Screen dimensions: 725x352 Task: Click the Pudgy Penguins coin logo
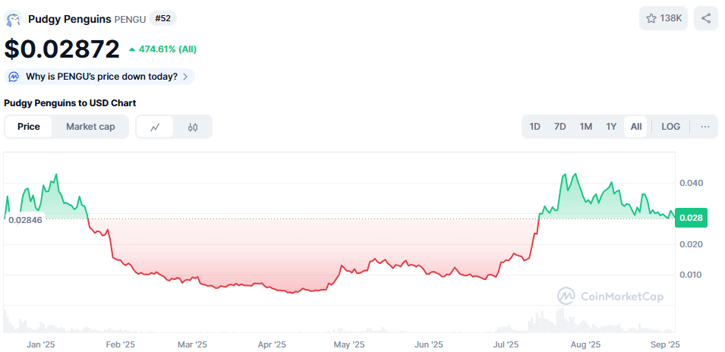(13, 18)
